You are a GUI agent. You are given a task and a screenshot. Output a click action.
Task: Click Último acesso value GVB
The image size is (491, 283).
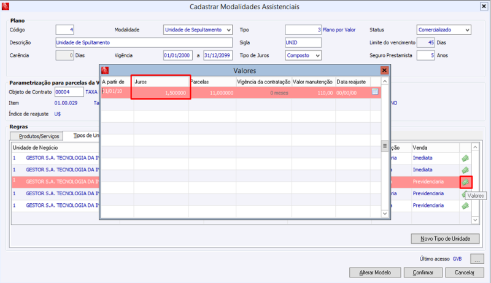coord(457,259)
